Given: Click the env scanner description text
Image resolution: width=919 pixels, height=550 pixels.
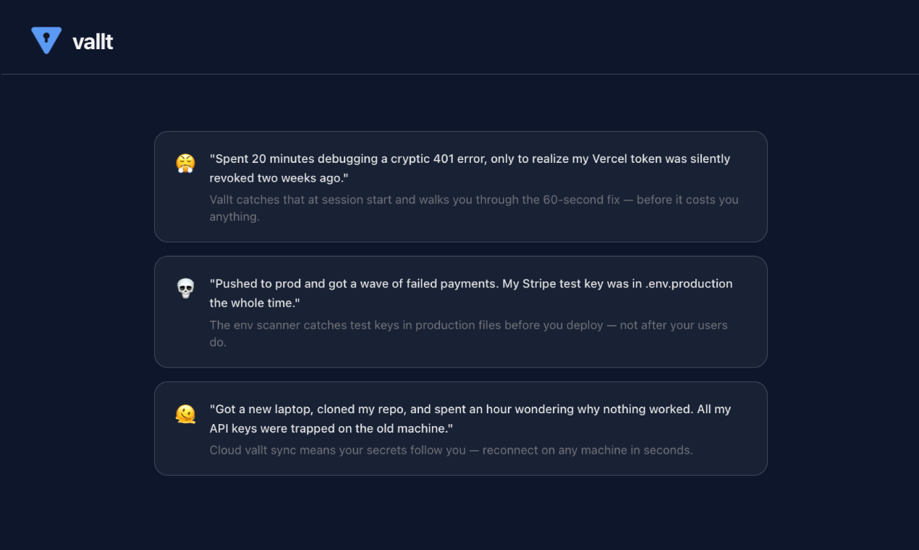Looking at the screenshot, I should pyautogui.click(x=468, y=333).
